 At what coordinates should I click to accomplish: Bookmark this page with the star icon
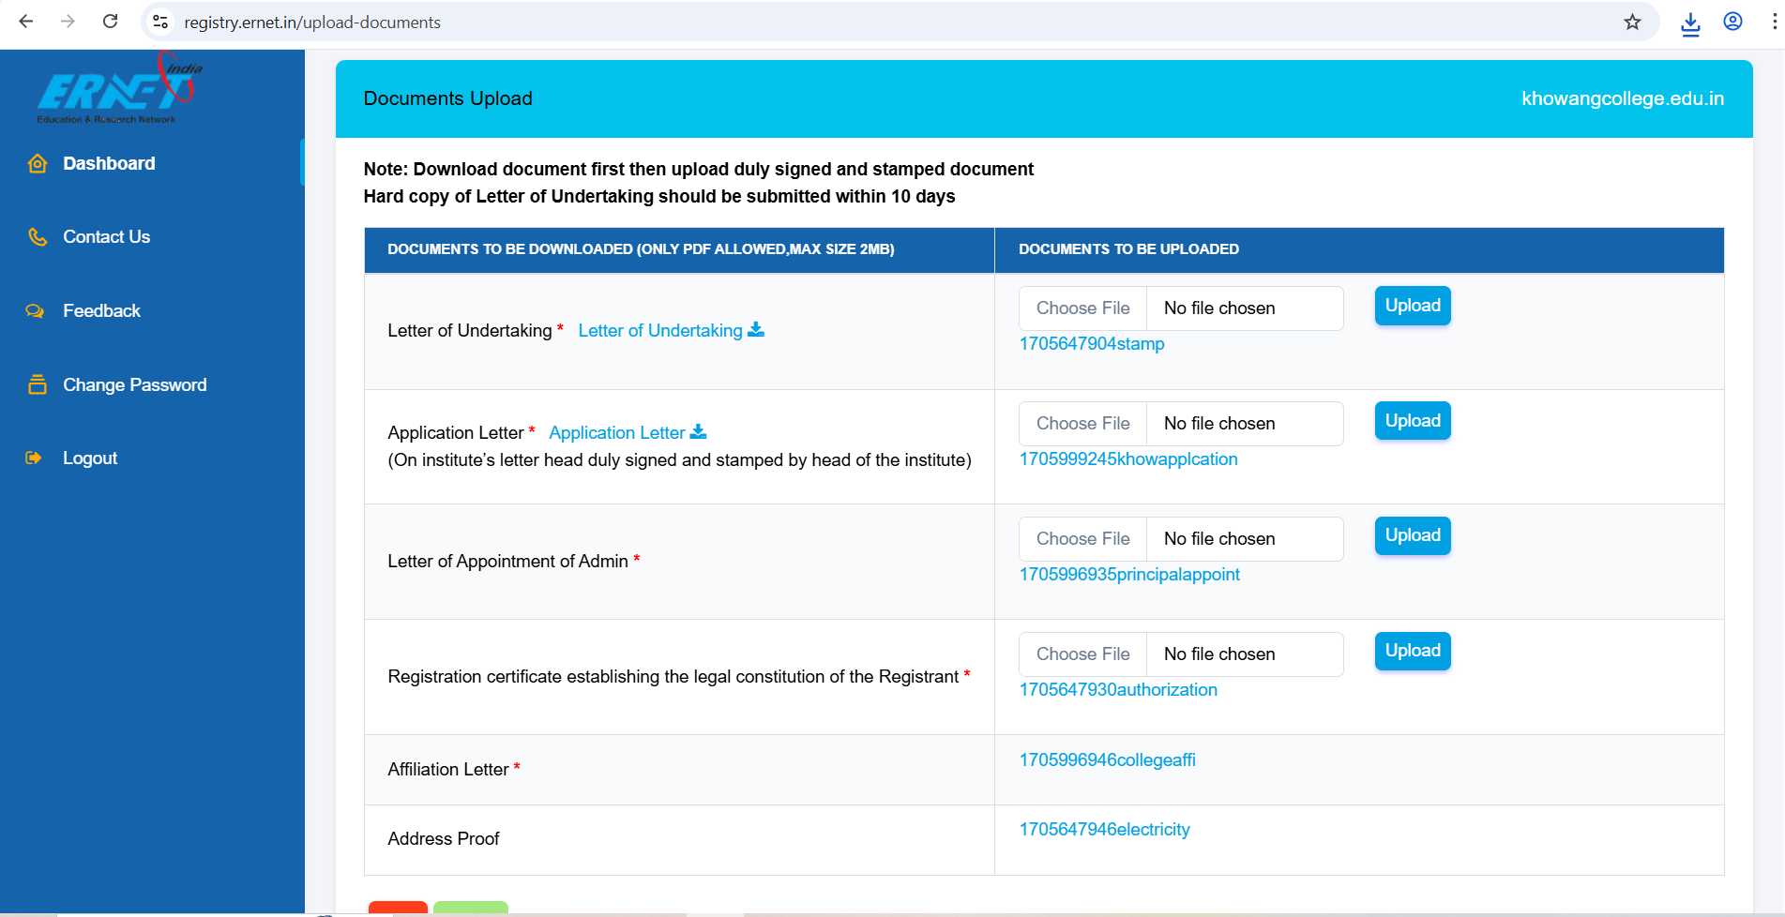click(1632, 23)
